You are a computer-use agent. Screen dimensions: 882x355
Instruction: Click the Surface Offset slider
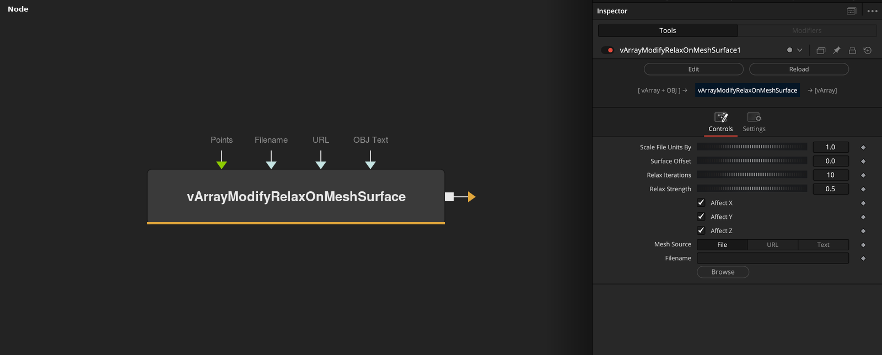[x=752, y=160]
